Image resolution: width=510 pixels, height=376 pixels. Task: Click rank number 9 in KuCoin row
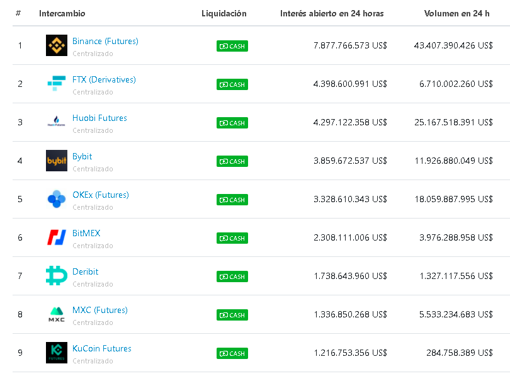20,353
